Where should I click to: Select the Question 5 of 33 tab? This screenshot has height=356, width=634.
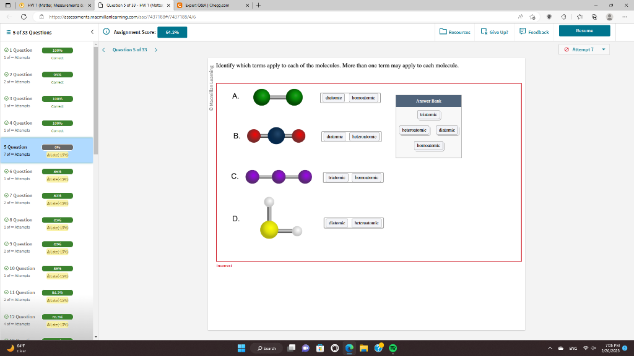[x=134, y=5]
